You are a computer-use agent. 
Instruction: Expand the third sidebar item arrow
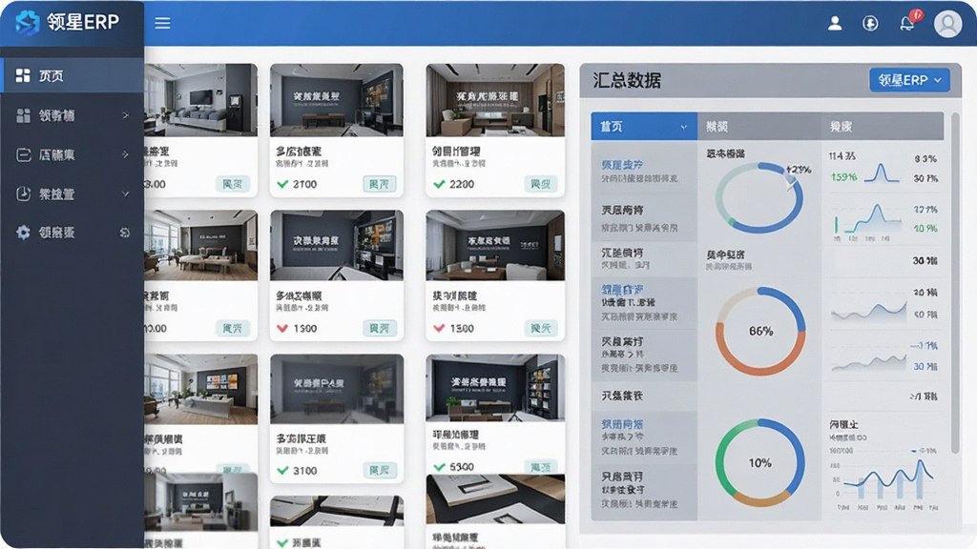click(x=125, y=154)
